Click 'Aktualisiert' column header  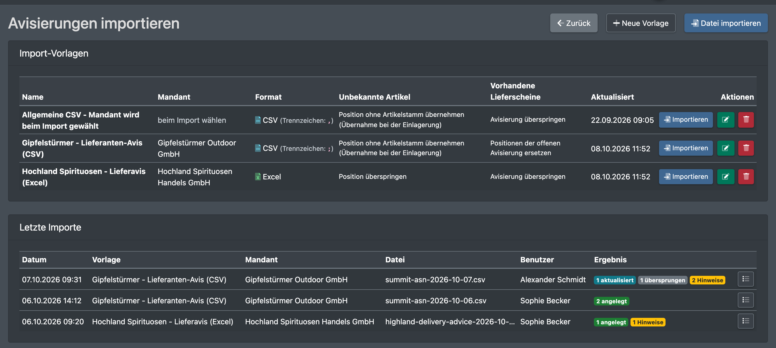[x=612, y=97]
